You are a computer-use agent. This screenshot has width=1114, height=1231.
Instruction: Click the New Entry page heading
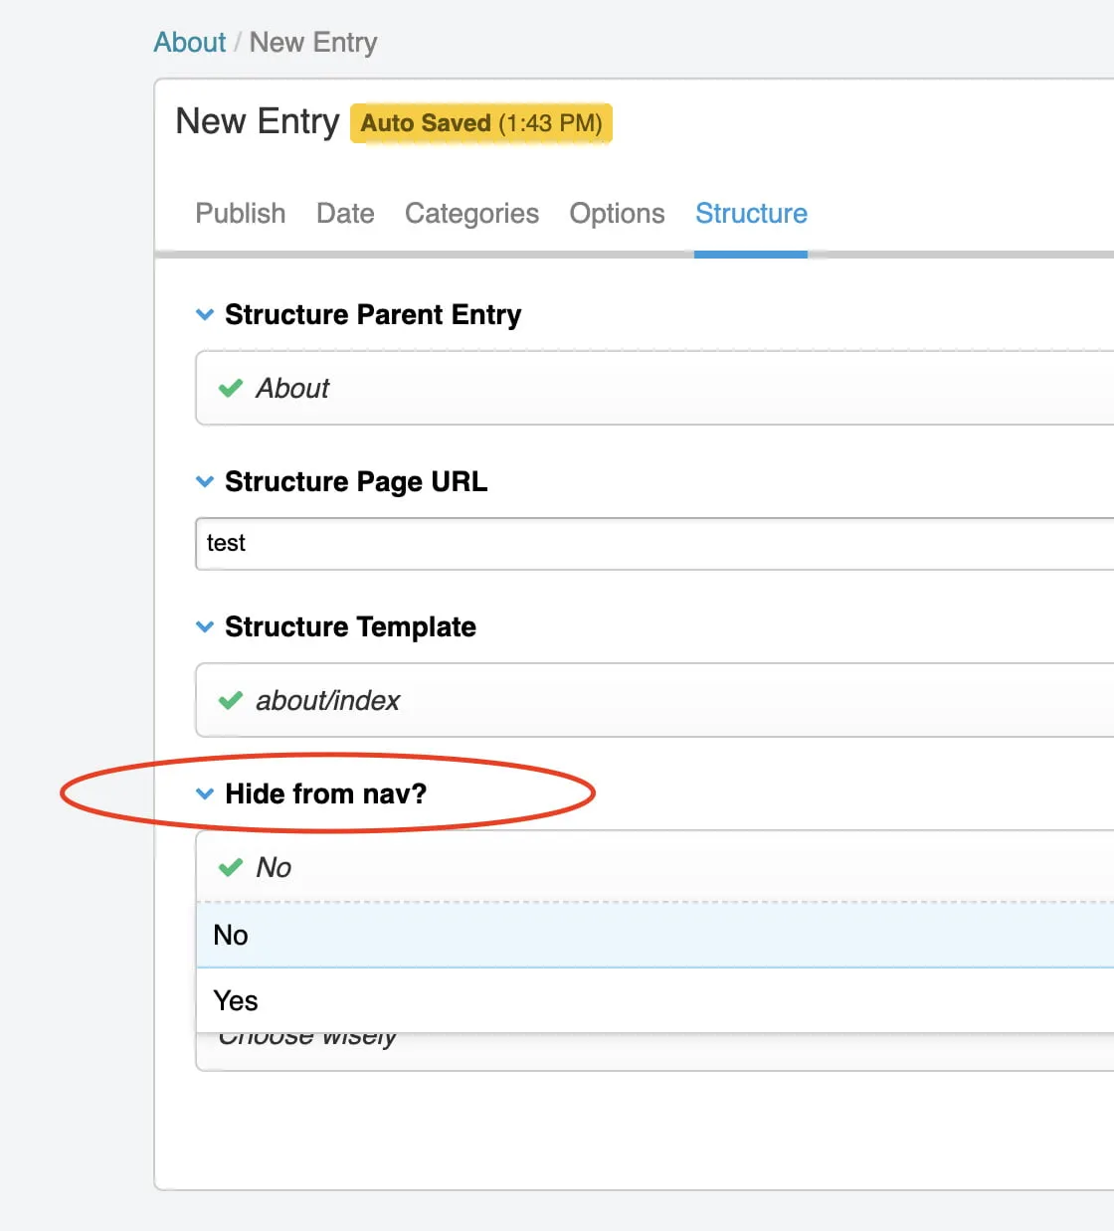pos(258,121)
